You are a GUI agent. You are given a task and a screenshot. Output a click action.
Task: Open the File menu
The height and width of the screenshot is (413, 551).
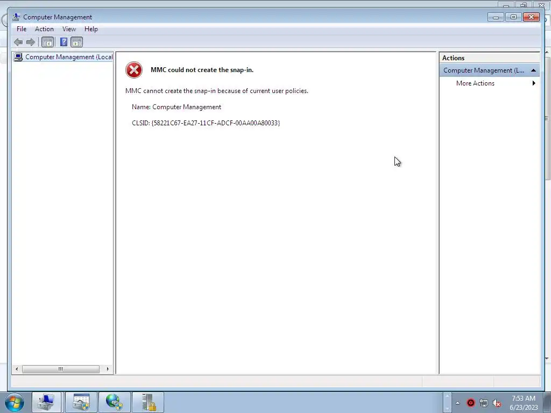(22, 29)
